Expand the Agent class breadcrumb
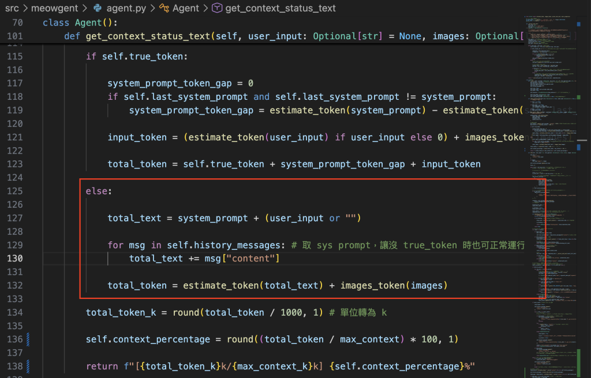Image resolution: width=591 pixels, height=378 pixels. 185,8
